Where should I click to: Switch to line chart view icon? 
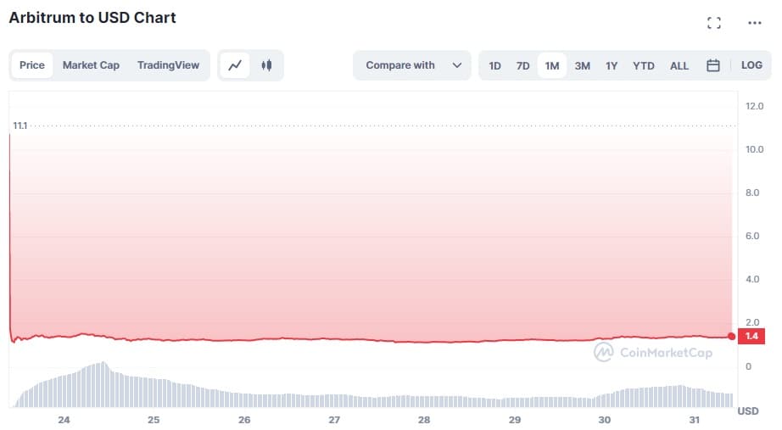click(235, 65)
